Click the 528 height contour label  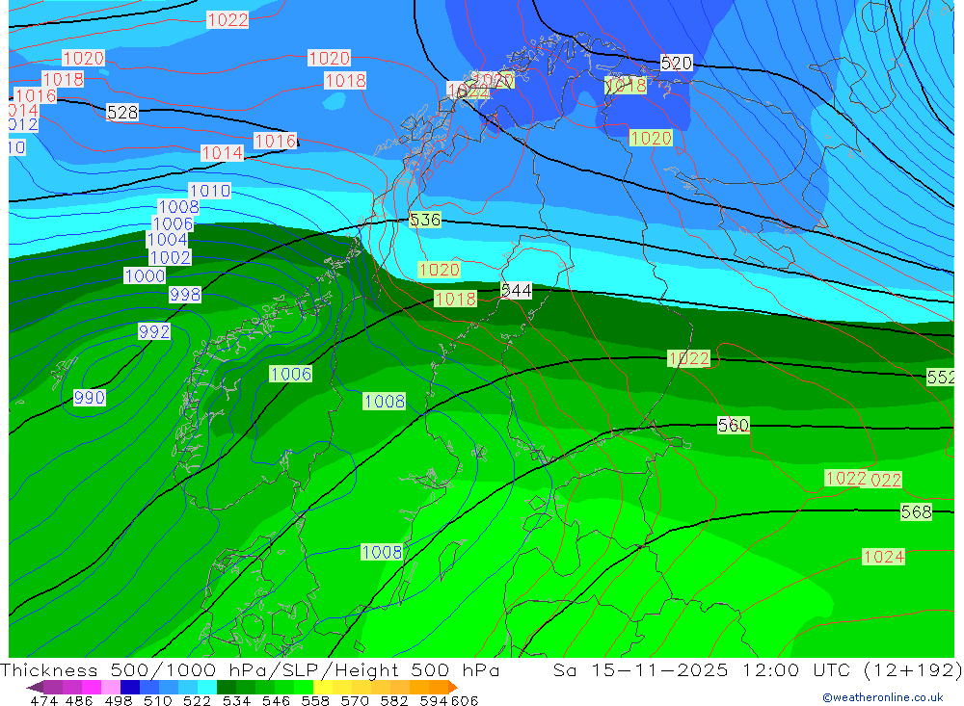[122, 113]
